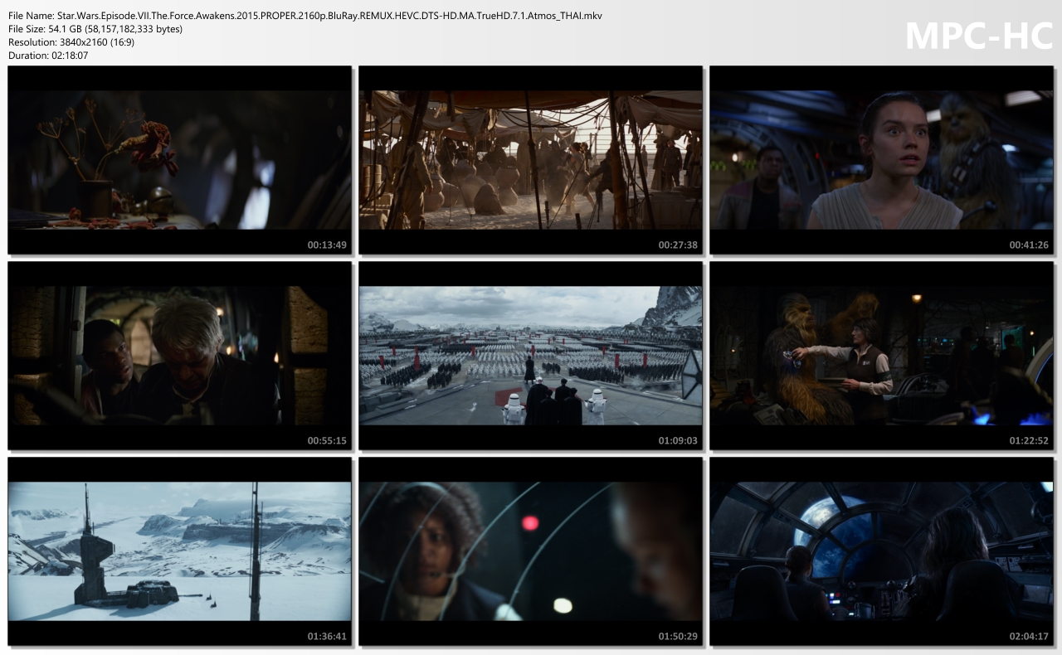This screenshot has width=1062, height=655.
Task: Click the 01:09:03 timestamp label
Action: pos(678,441)
